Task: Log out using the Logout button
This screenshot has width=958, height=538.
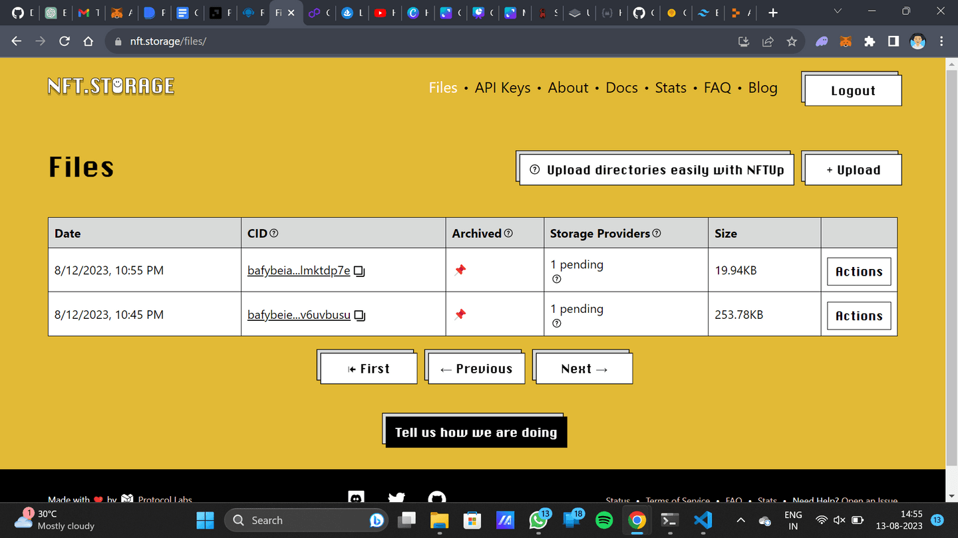Action: (853, 91)
